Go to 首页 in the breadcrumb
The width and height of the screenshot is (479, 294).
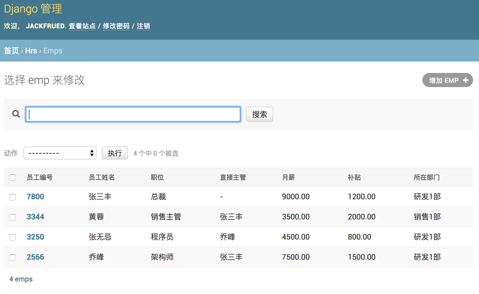[11, 51]
